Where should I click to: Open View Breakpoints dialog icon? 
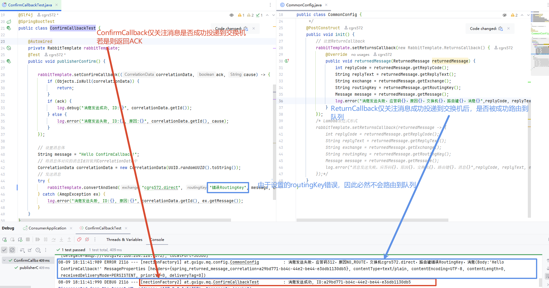pyautogui.click(x=79, y=239)
